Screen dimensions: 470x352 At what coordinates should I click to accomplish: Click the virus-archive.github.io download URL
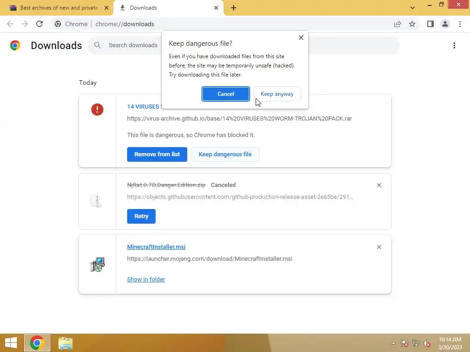pos(239,119)
